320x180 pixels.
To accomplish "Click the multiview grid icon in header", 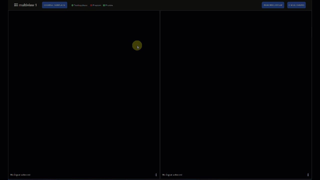I will pos(16,5).
